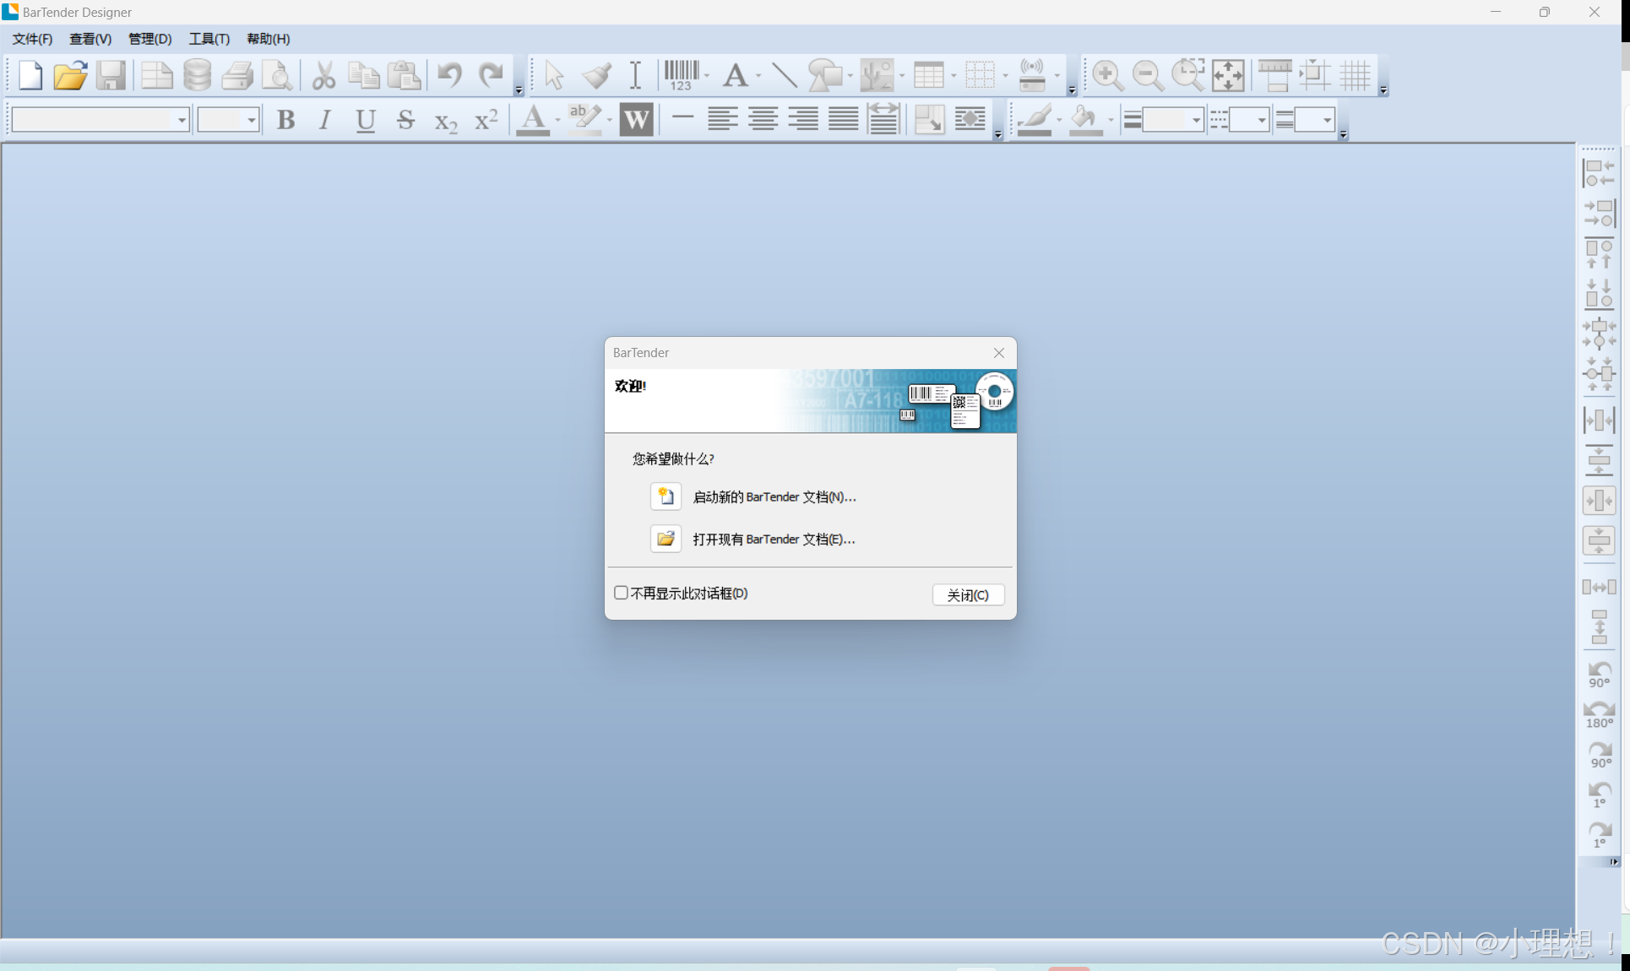Open the font size dropdown

pyautogui.click(x=251, y=120)
